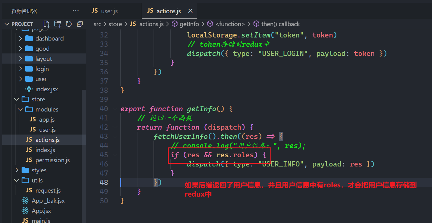This screenshot has height=223, width=432.
Task: Click the New Folder icon in explorer header
Action: coord(58,24)
